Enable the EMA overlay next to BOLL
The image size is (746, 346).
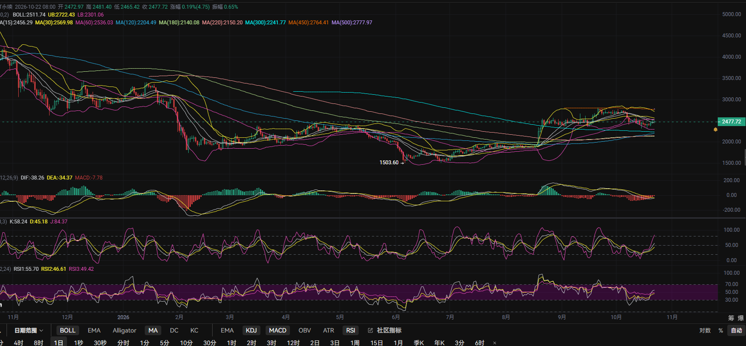coord(94,330)
